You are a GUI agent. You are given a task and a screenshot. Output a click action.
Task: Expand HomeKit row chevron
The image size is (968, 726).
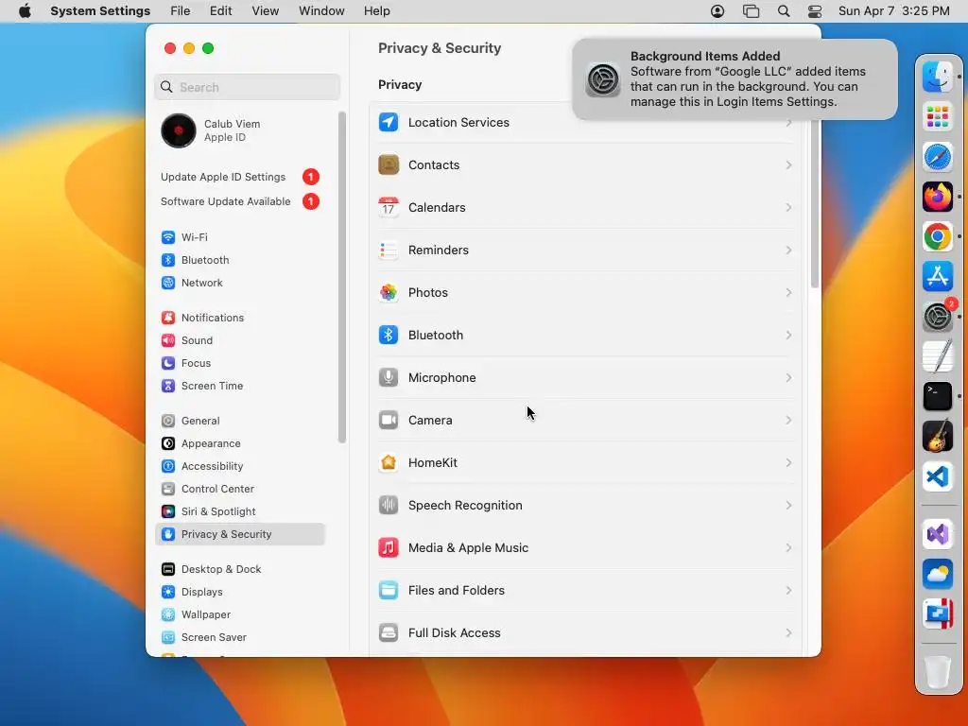point(788,462)
